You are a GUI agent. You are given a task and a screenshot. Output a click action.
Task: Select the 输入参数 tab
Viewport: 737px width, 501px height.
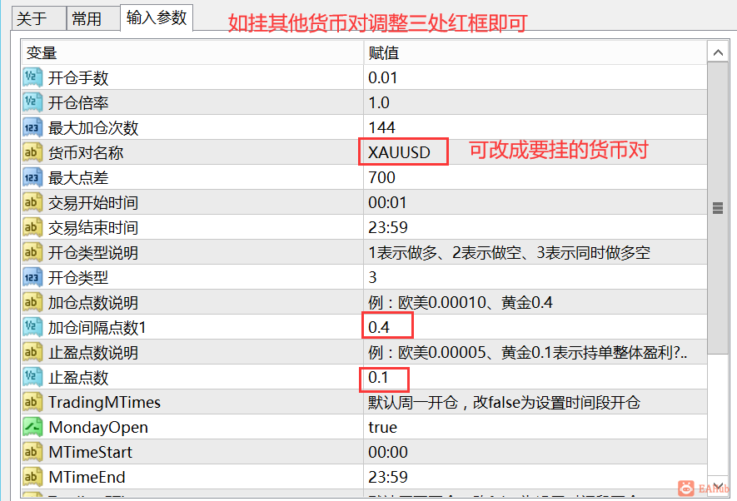pyautogui.click(x=157, y=17)
